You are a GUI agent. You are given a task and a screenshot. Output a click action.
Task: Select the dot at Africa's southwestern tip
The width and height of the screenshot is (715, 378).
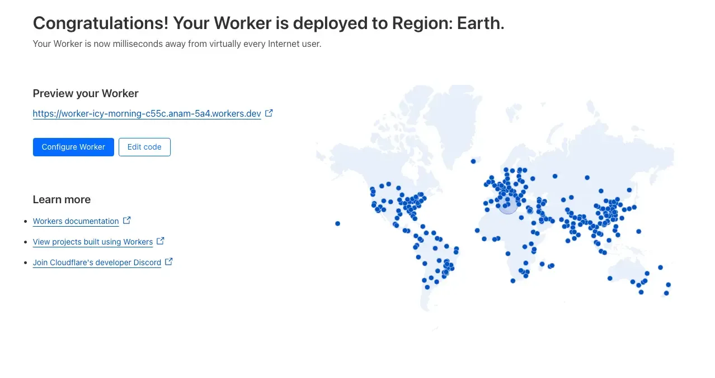pos(512,281)
